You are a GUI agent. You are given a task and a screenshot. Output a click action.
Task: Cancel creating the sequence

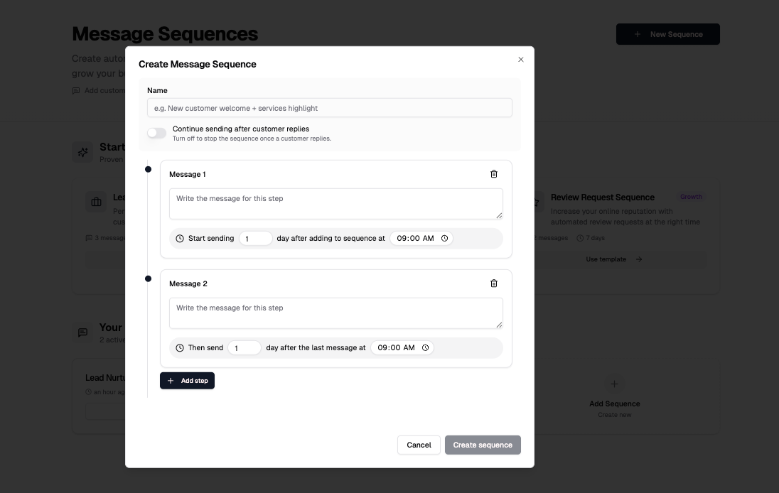coord(419,445)
